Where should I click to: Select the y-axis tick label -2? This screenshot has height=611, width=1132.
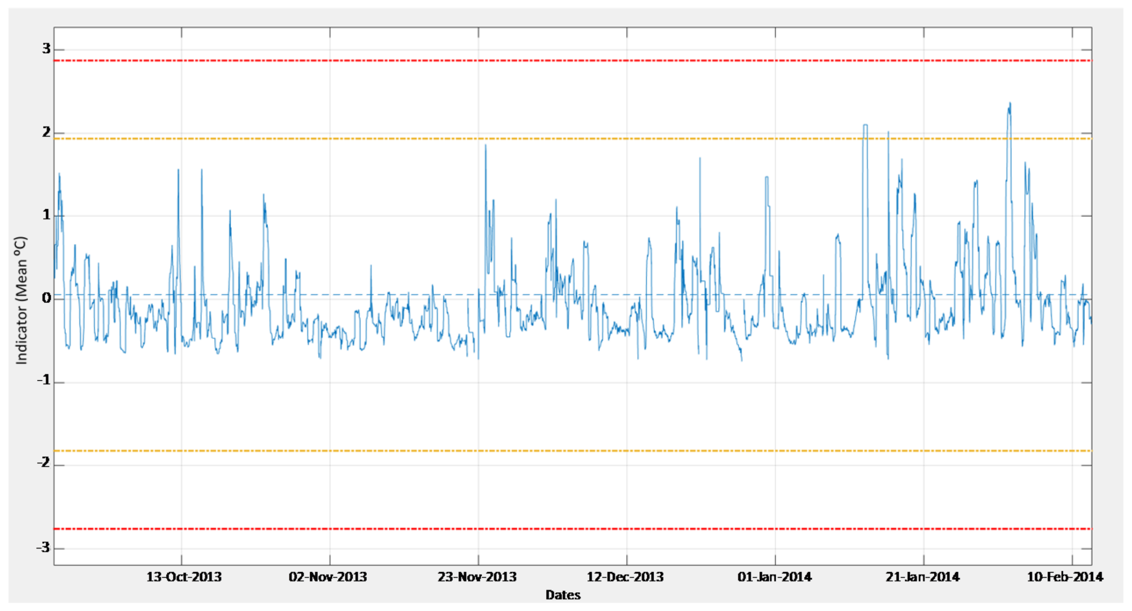tap(44, 463)
